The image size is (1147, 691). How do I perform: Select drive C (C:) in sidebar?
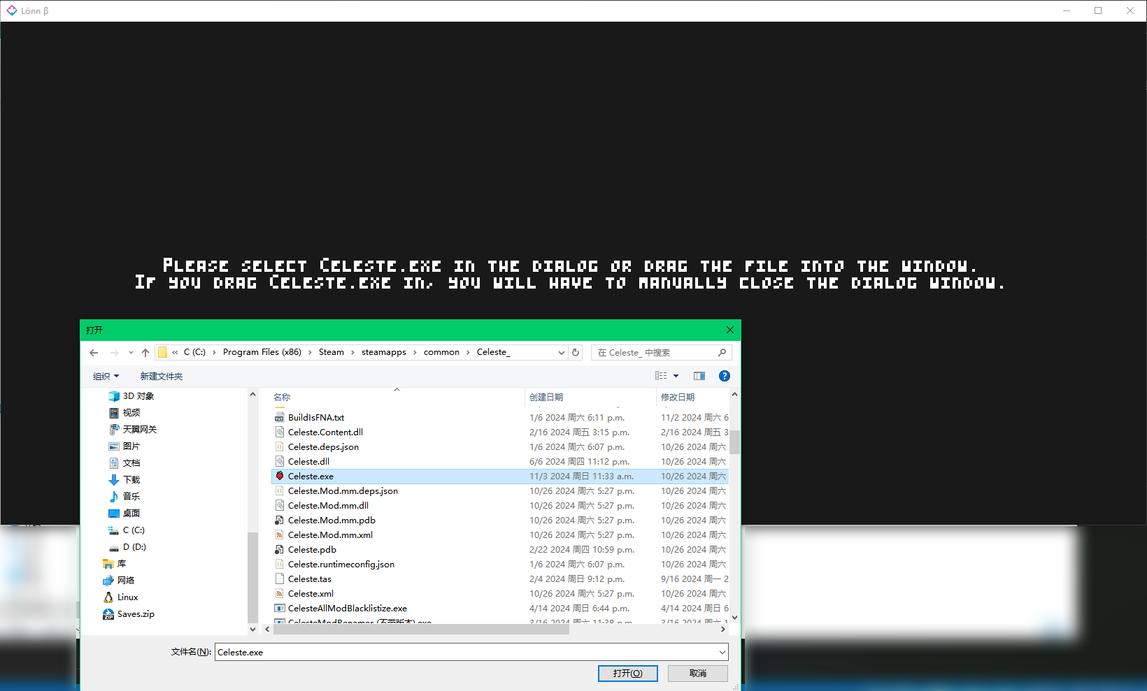click(x=127, y=530)
